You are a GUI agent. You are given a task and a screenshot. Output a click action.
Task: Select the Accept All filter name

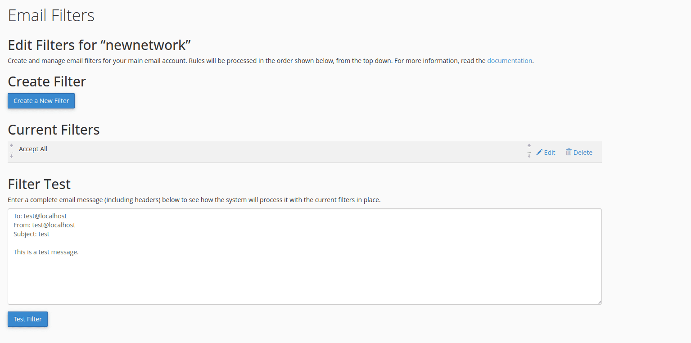click(x=33, y=149)
